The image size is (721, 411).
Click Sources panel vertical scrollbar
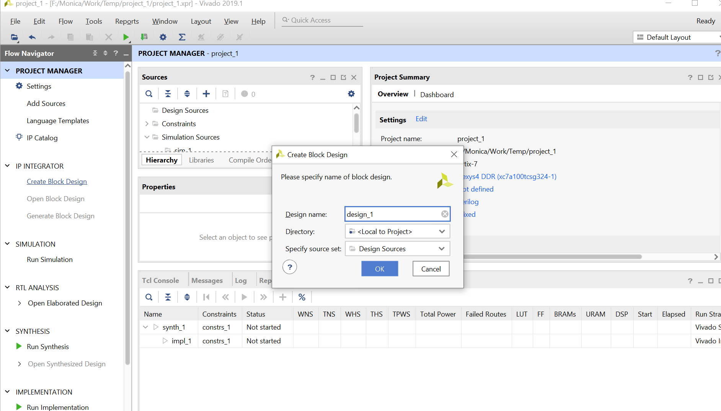(x=357, y=123)
